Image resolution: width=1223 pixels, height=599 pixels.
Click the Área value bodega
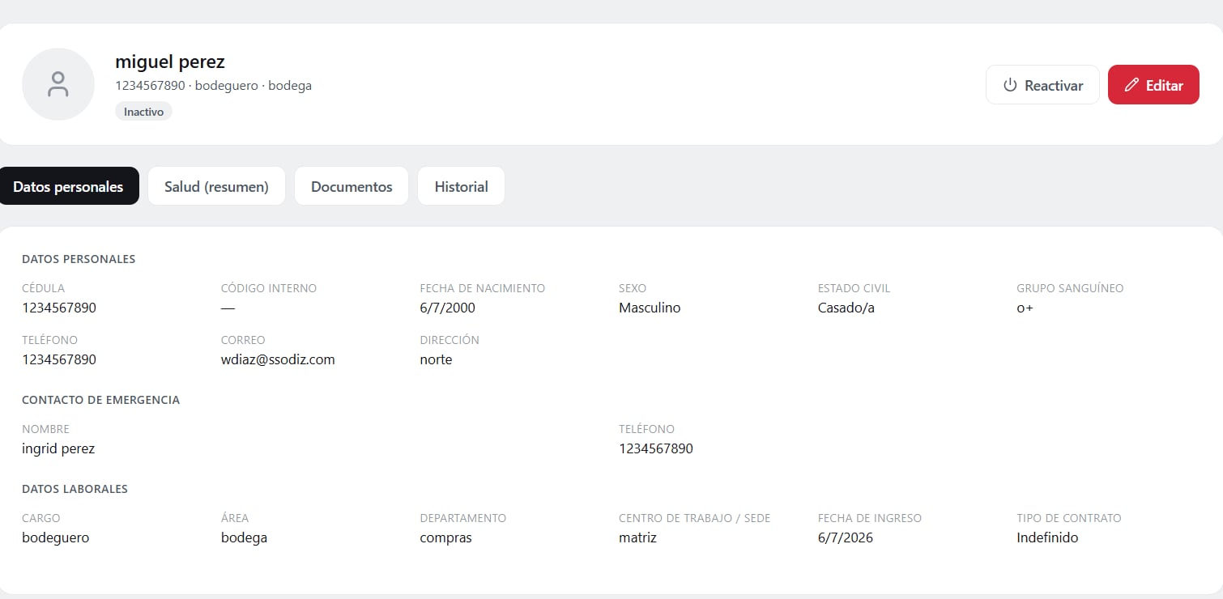tap(244, 537)
